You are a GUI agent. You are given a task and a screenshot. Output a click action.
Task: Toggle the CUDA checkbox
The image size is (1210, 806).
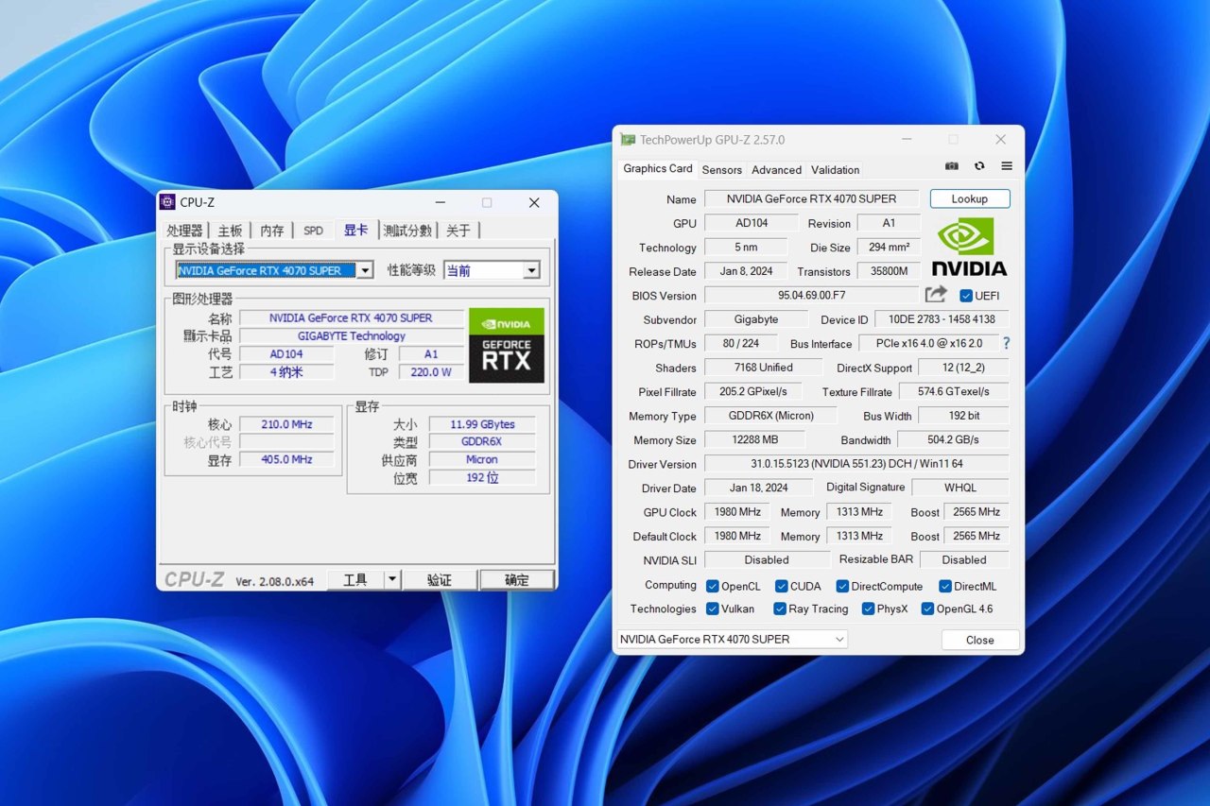pyautogui.click(x=782, y=586)
